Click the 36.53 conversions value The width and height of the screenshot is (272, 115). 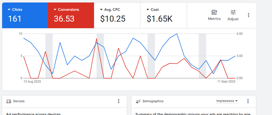click(64, 19)
